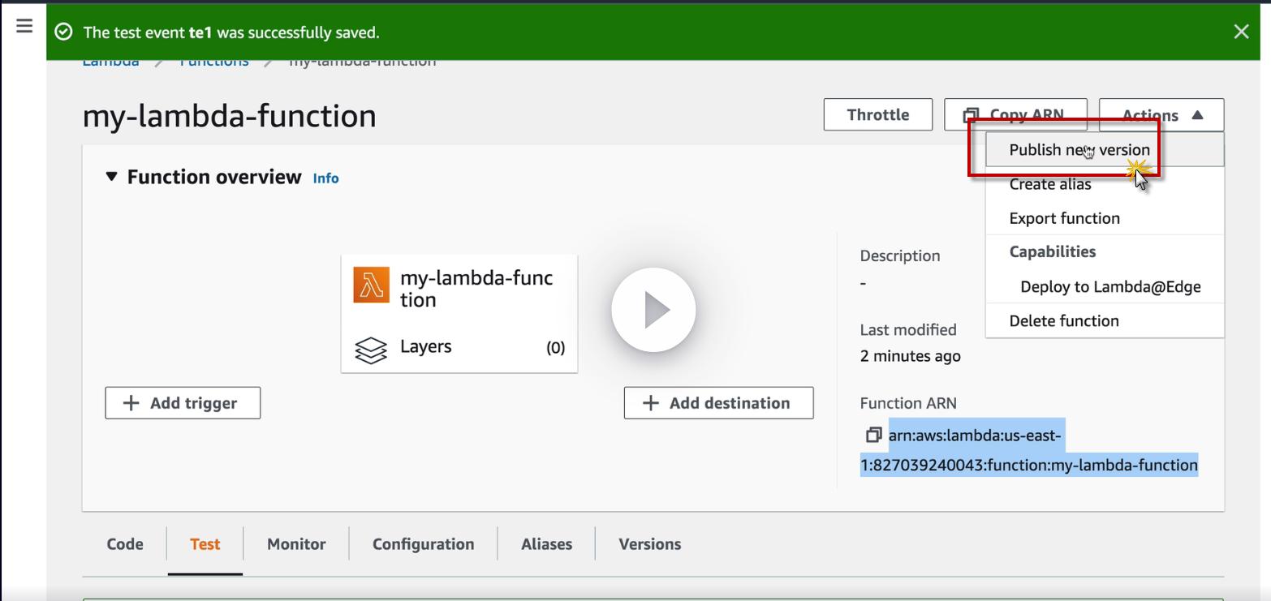Click Add trigger button
The image size is (1271, 601).
pos(183,403)
